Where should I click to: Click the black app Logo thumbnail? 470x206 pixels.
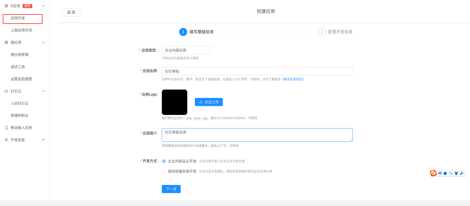coord(175,102)
